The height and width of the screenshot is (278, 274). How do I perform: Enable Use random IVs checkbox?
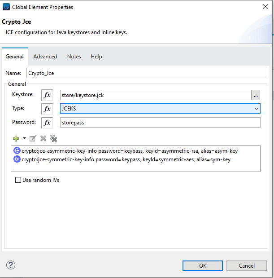click(x=18, y=180)
